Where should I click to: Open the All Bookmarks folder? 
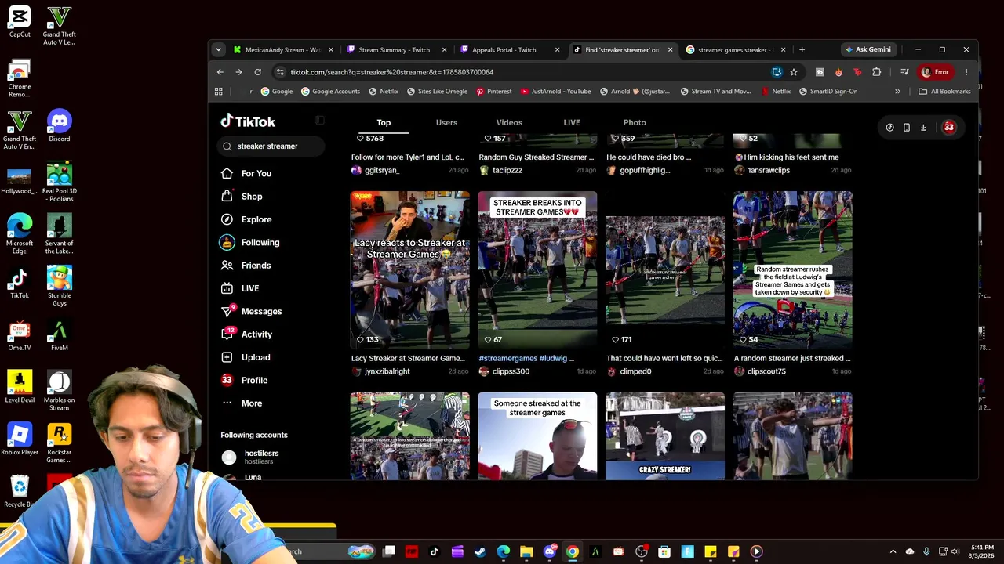(x=945, y=92)
